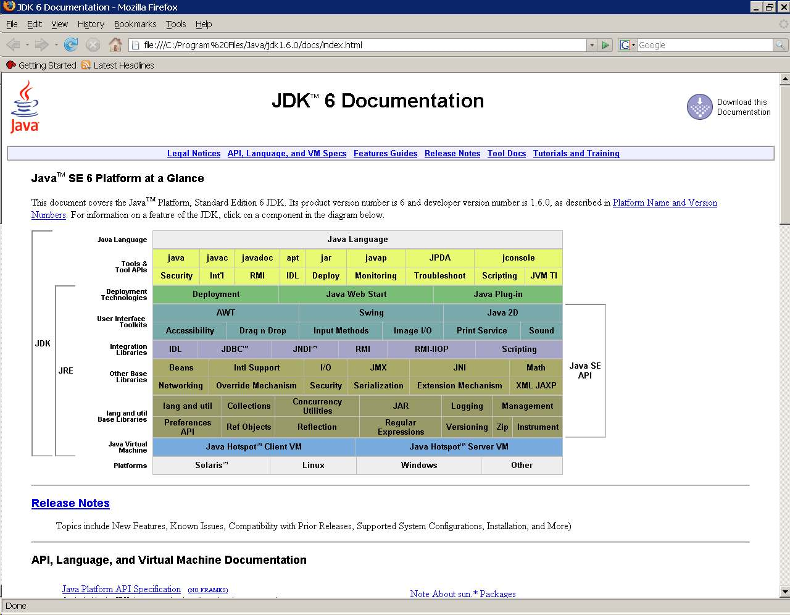The image size is (790, 615).
Task: Click the green Go arrow button
Action: pos(605,45)
